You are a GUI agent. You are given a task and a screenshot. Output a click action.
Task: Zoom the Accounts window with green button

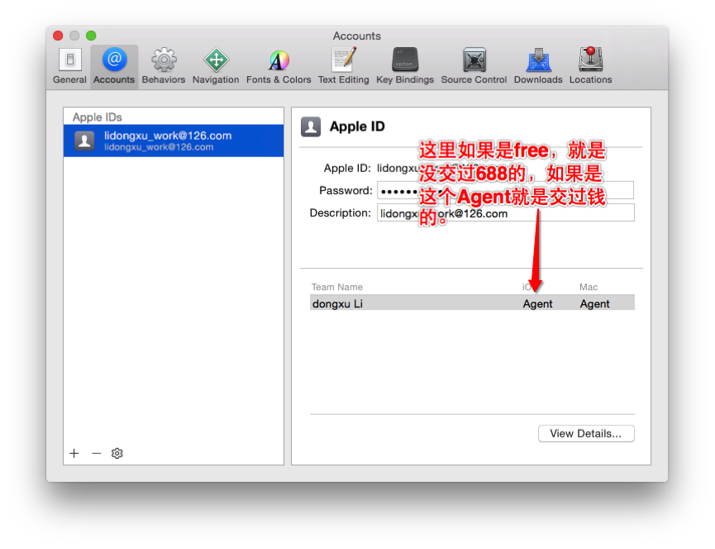click(x=91, y=36)
